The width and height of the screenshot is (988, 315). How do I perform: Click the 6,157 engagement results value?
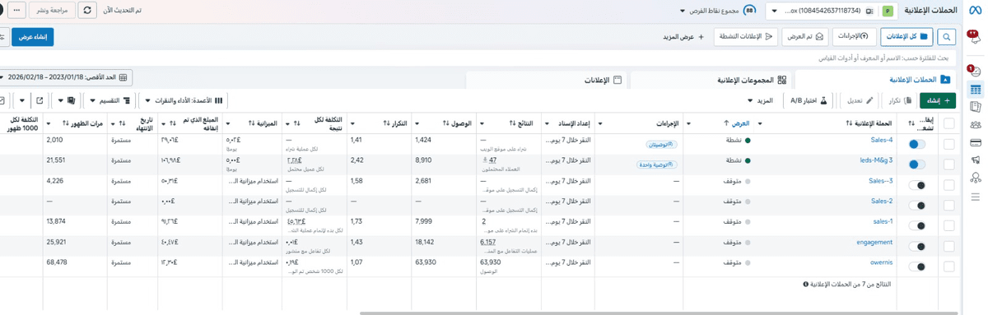[x=487, y=243]
